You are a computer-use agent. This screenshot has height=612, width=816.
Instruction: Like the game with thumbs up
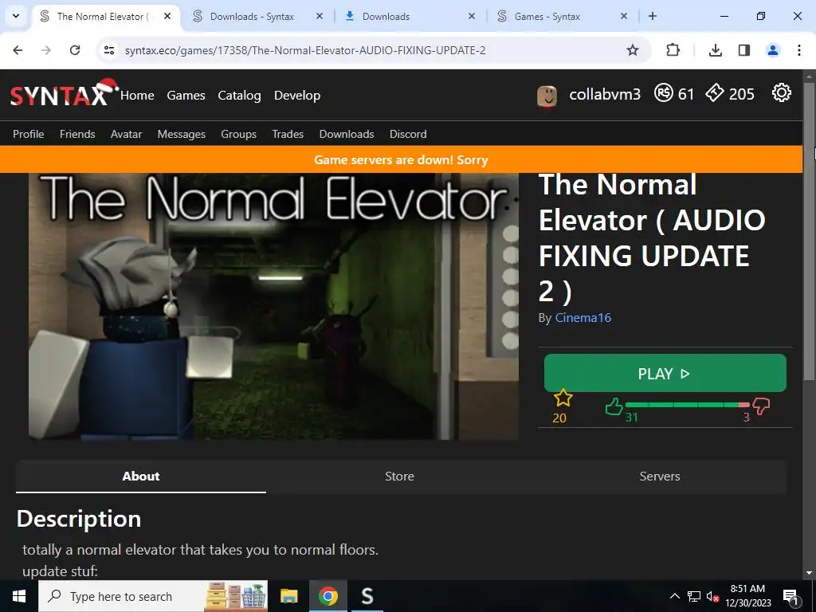(x=614, y=406)
